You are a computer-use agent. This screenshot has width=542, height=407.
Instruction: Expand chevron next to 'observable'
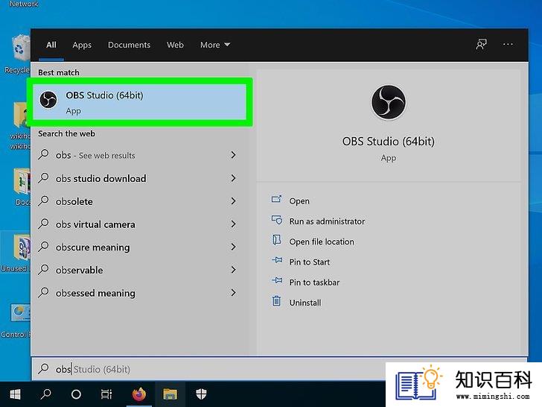(233, 270)
